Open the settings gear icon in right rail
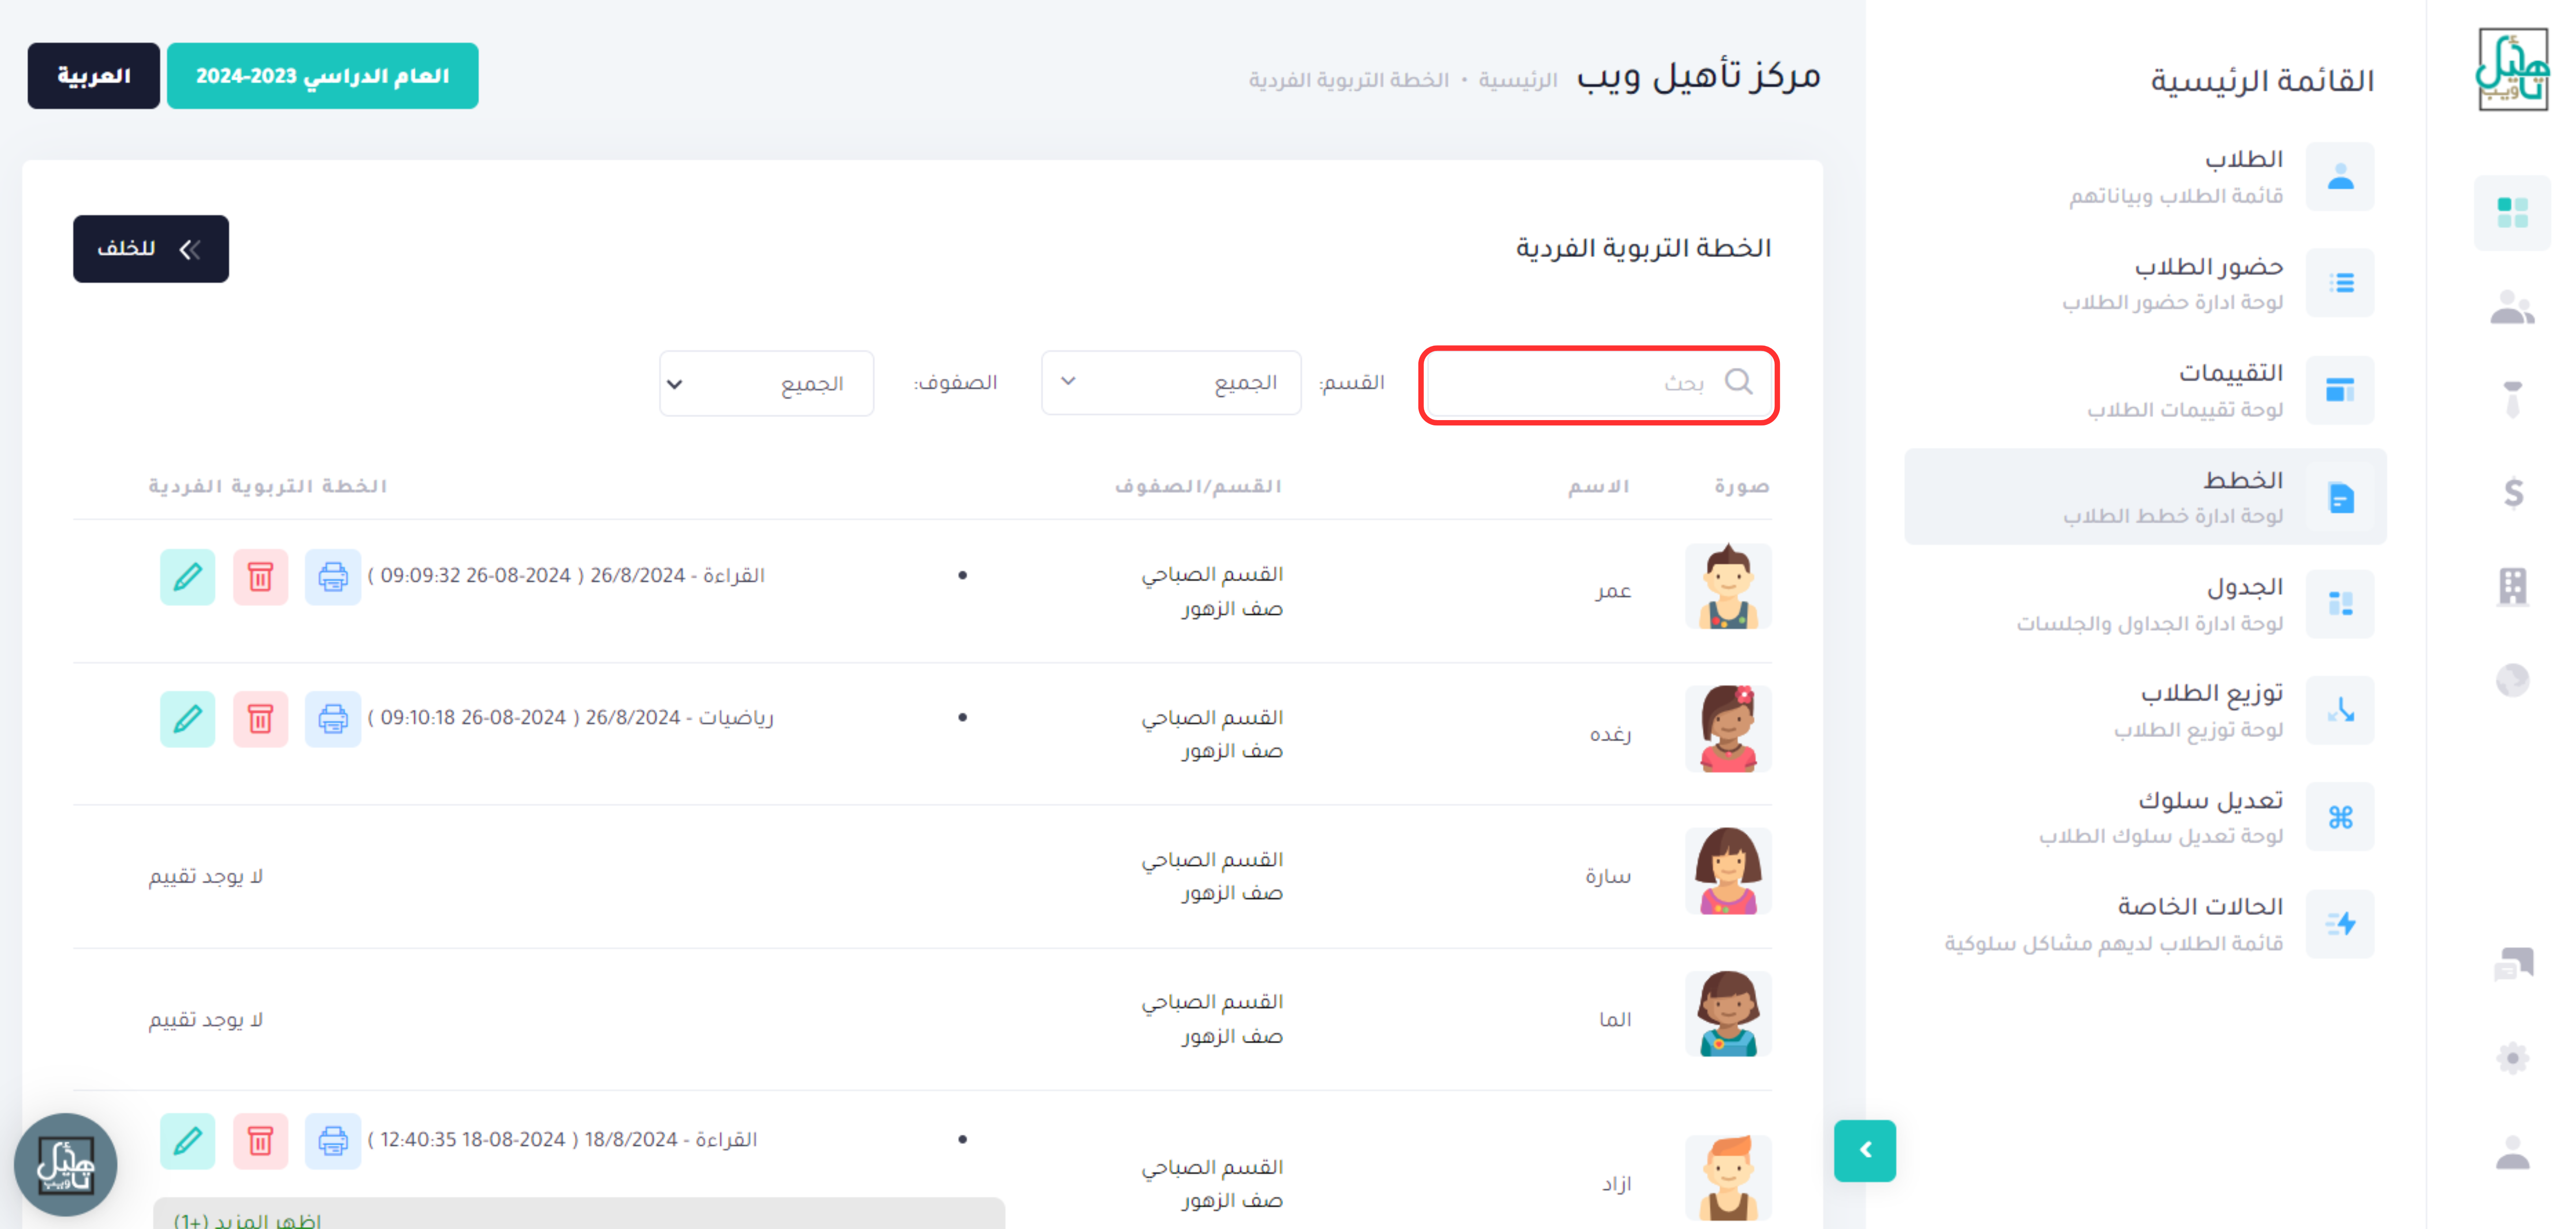 point(2512,1058)
